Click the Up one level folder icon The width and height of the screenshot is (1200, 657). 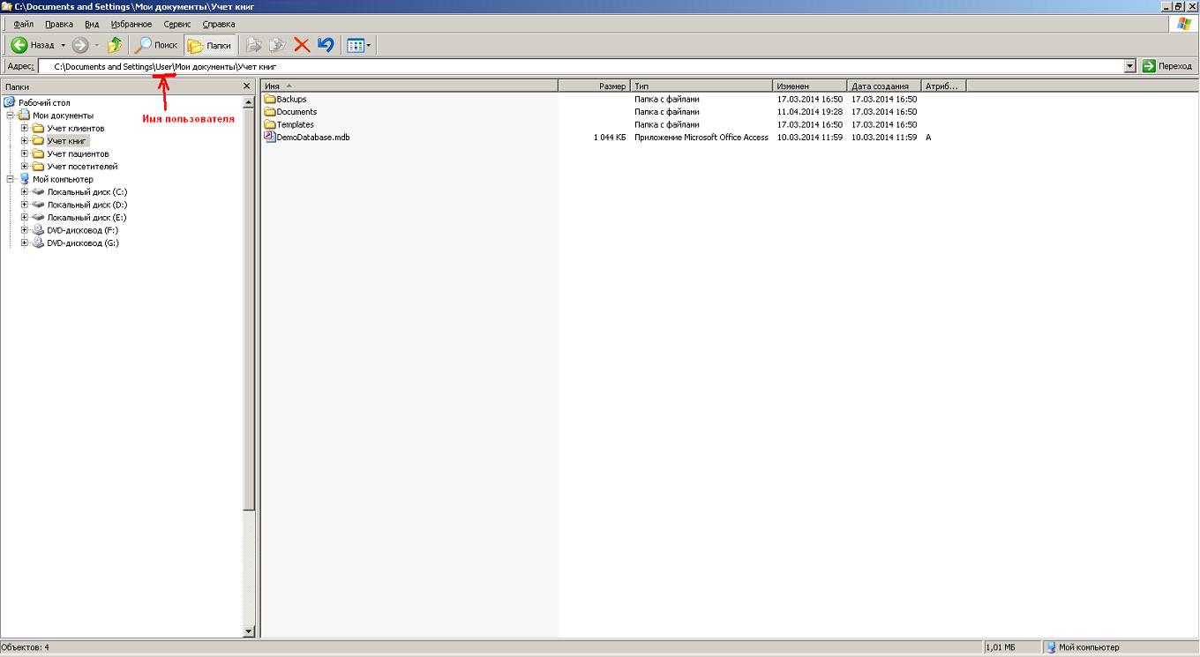click(115, 45)
